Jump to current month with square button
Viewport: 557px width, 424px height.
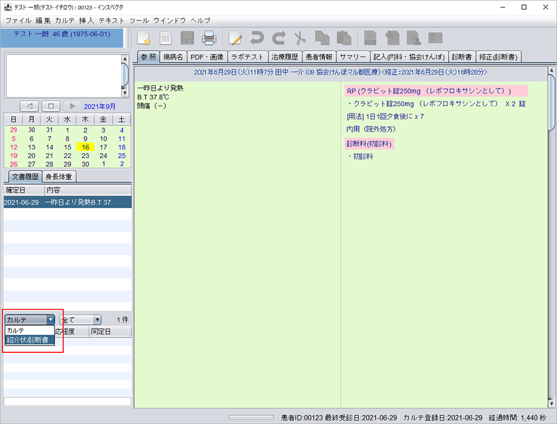coord(51,106)
